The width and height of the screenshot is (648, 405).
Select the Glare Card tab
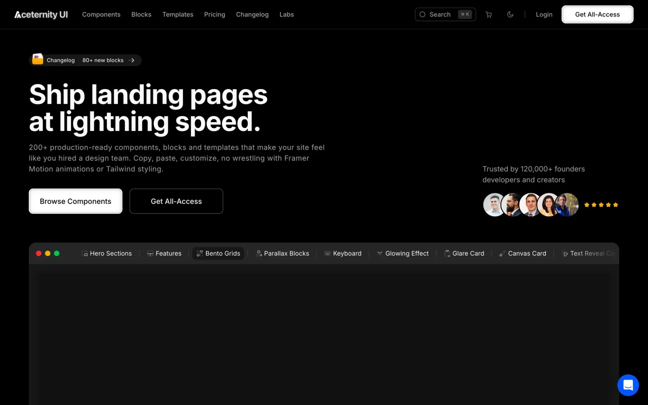pyautogui.click(x=465, y=254)
